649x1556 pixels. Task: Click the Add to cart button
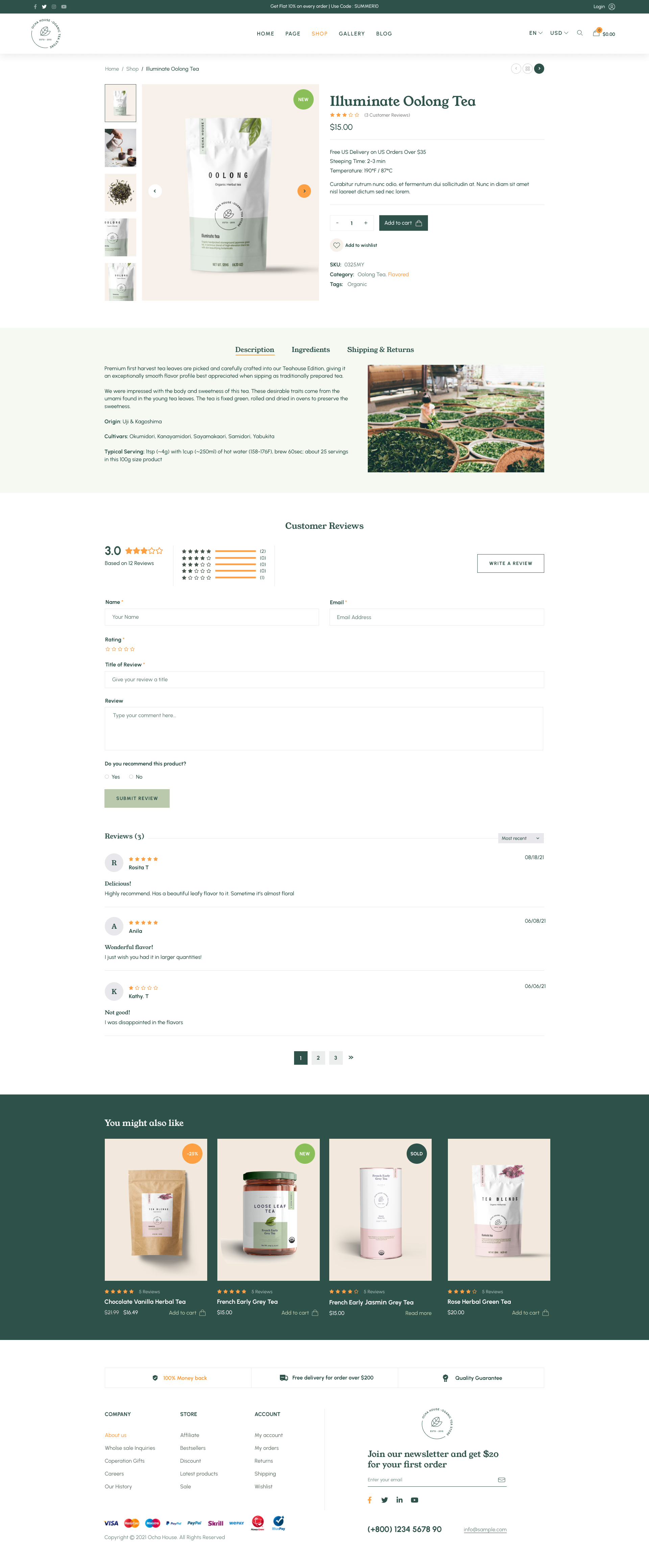[x=403, y=223]
